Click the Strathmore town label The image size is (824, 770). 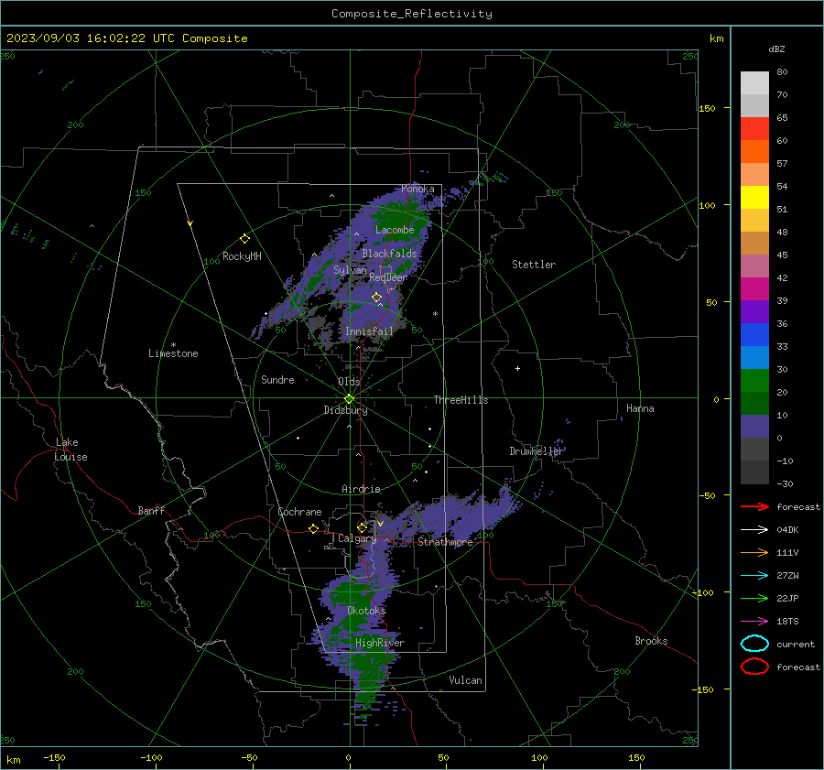pos(445,542)
